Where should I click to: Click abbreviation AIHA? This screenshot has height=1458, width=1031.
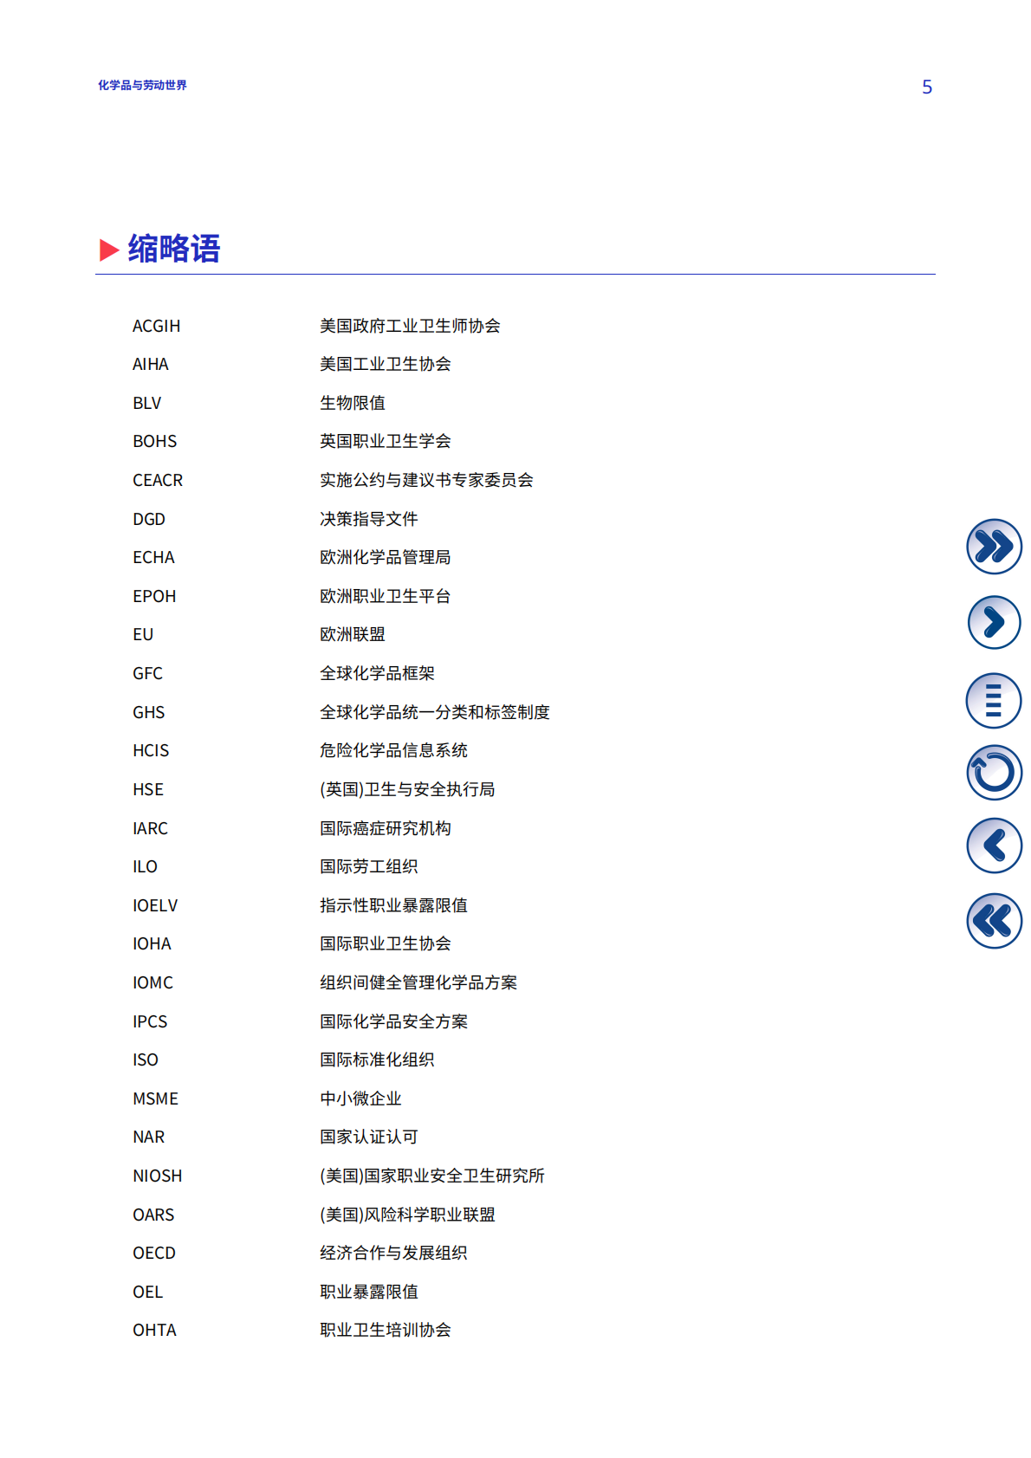pyautogui.click(x=151, y=364)
